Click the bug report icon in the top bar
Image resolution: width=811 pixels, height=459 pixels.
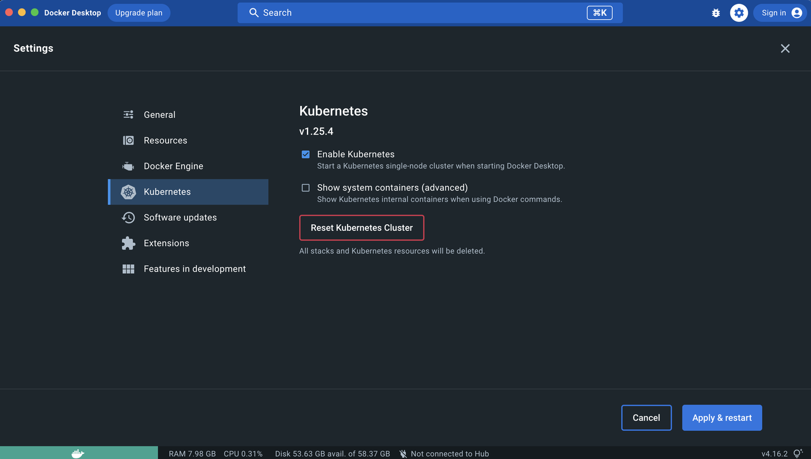click(715, 12)
